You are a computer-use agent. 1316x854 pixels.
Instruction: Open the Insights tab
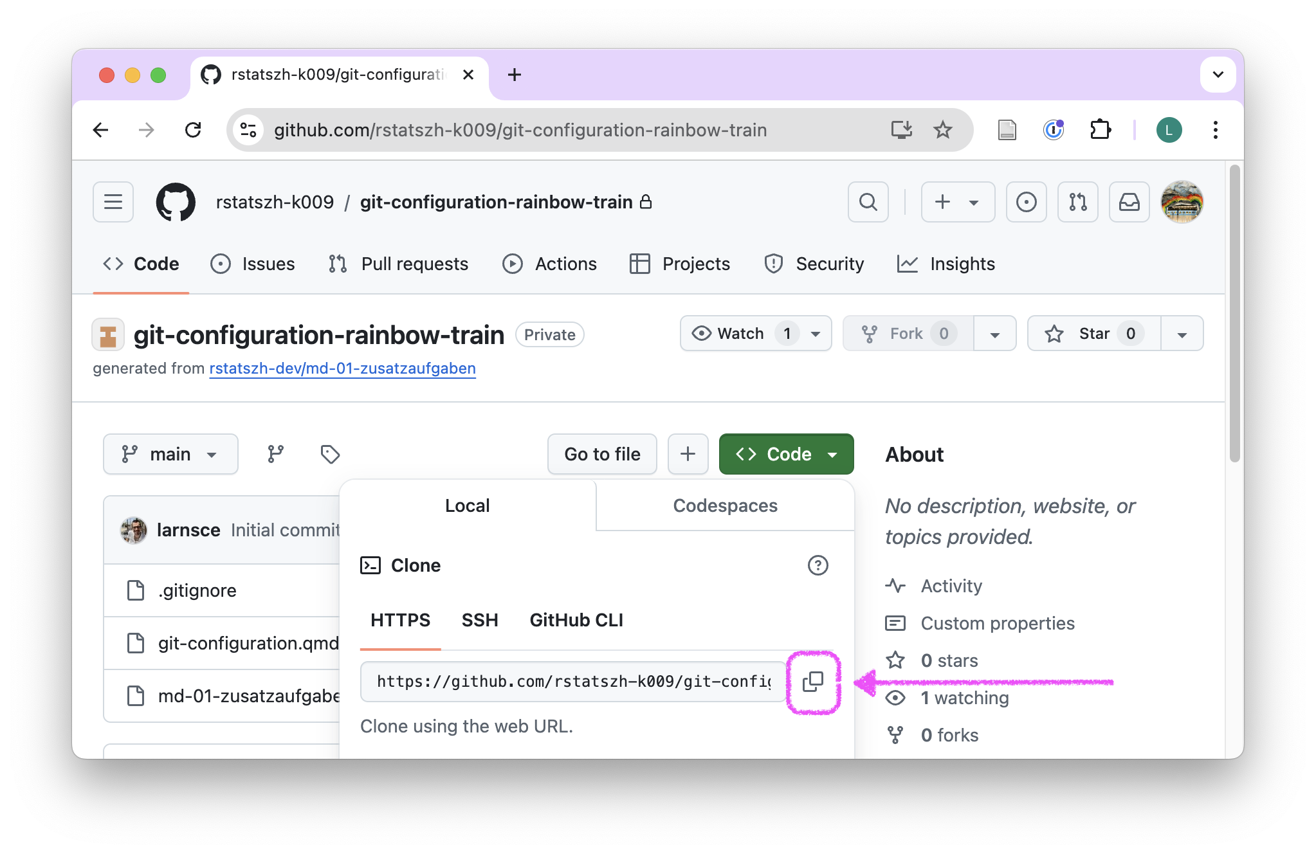coord(946,264)
